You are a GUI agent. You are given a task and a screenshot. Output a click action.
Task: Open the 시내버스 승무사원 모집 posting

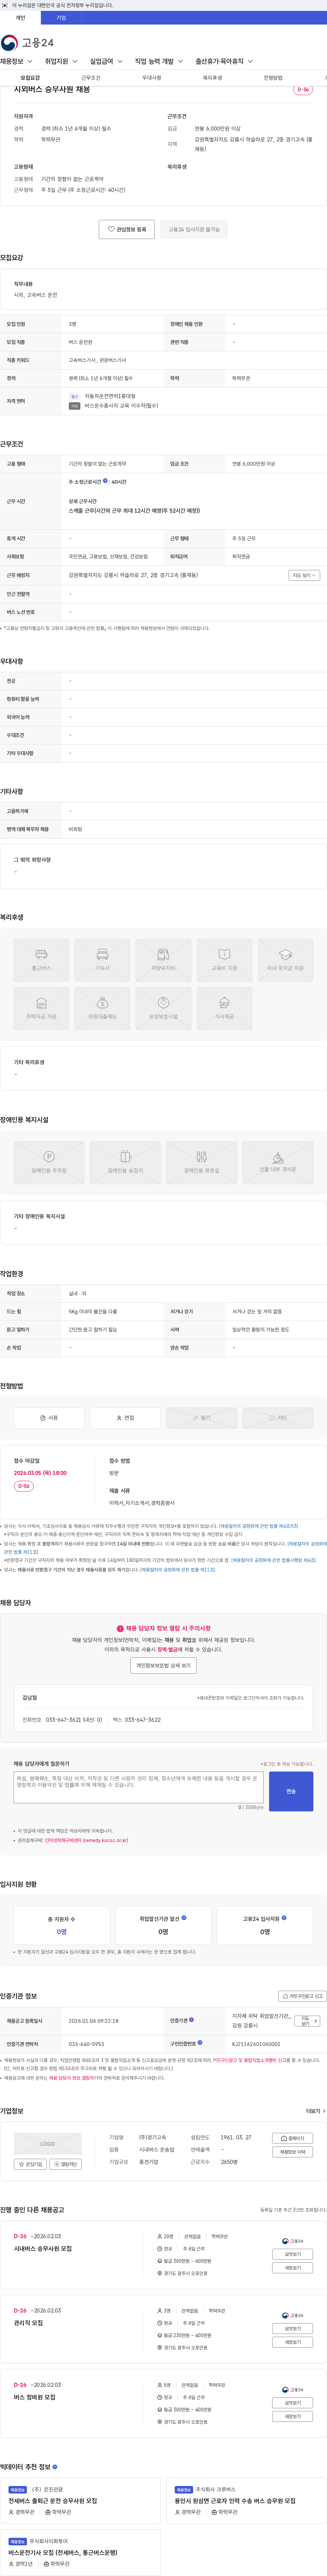click(x=43, y=2249)
